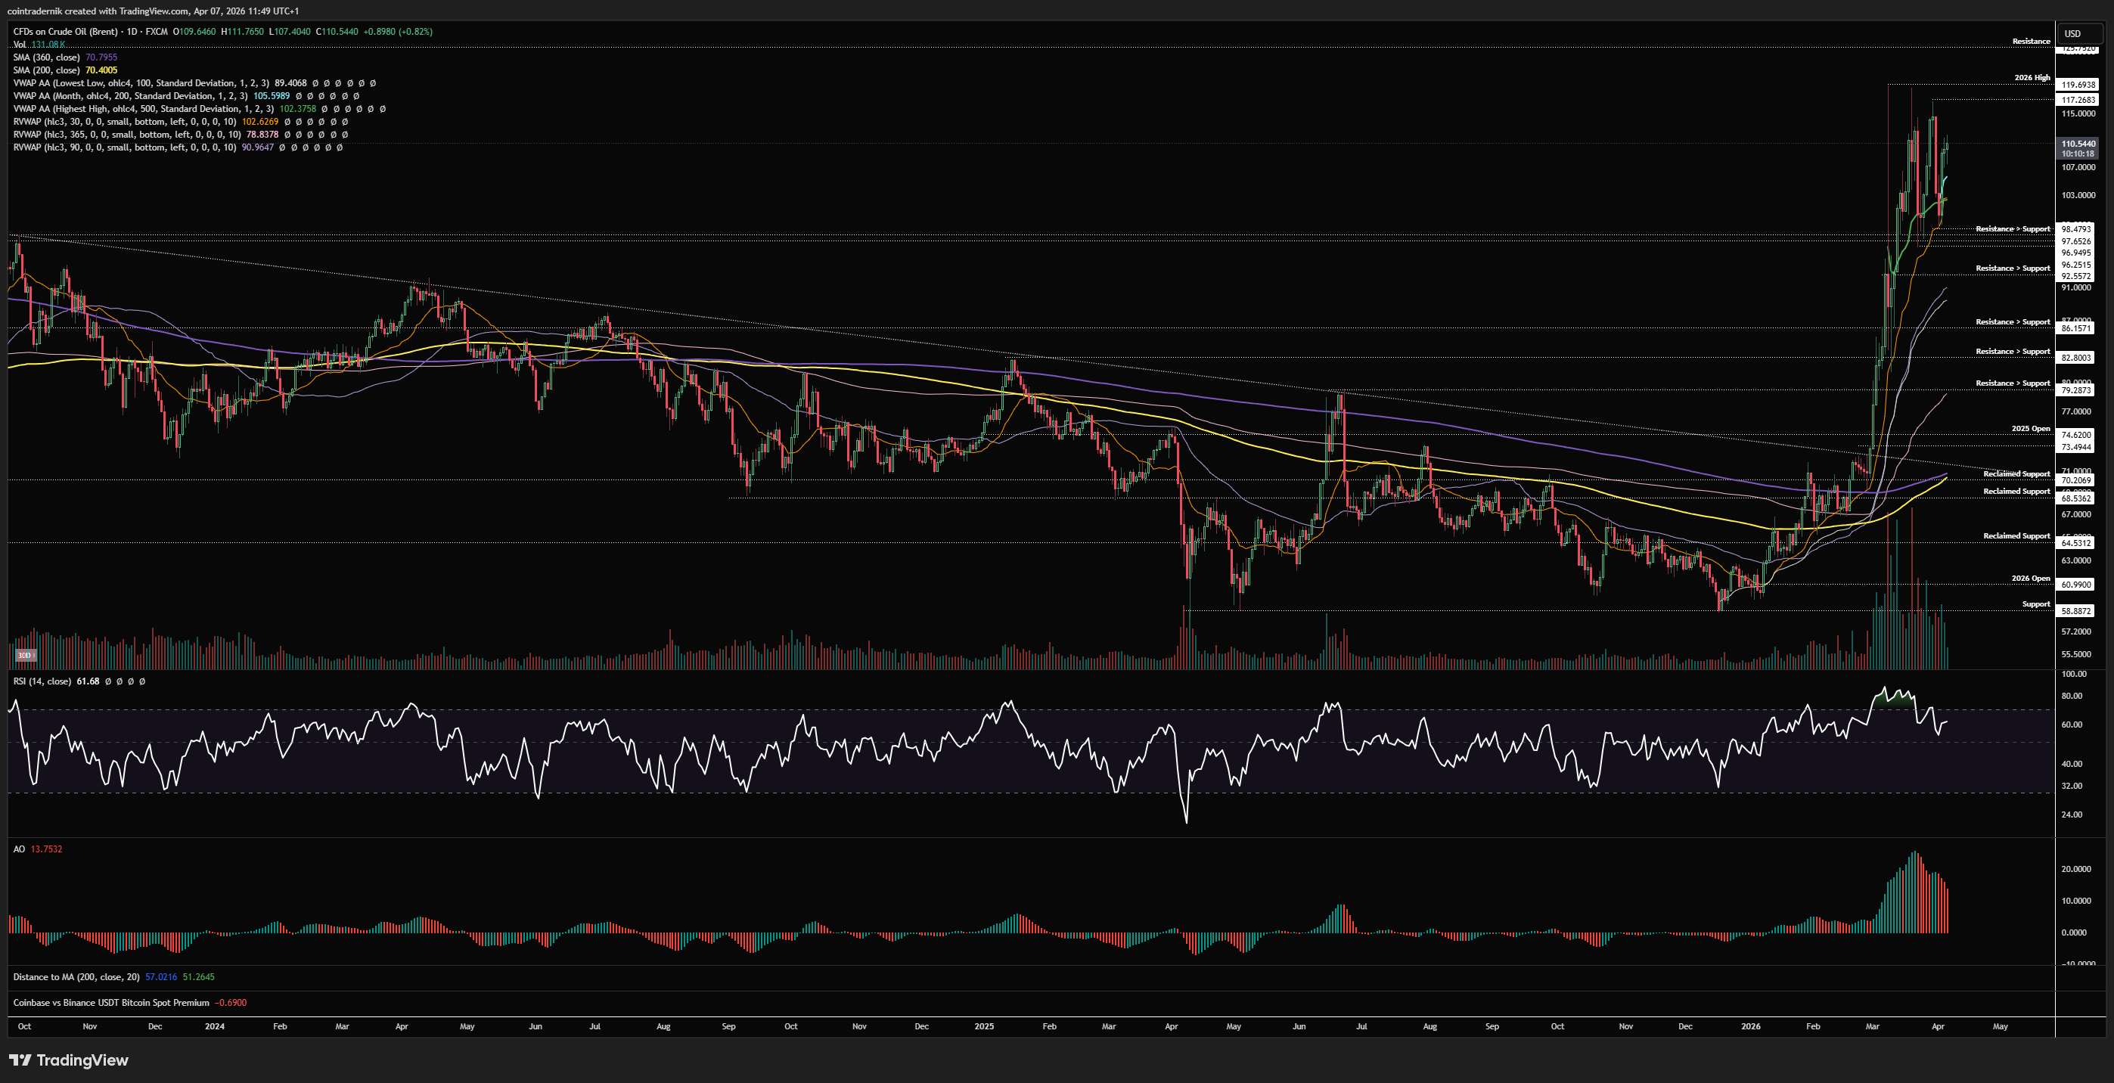Click the 2025 Open price tag 74.6200
This screenshot has height=1083, width=2114.
click(x=2076, y=435)
